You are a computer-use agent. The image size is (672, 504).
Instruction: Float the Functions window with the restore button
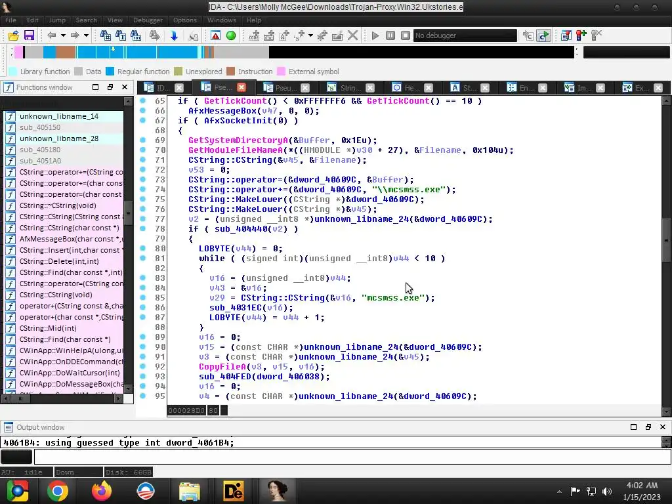click(110, 87)
